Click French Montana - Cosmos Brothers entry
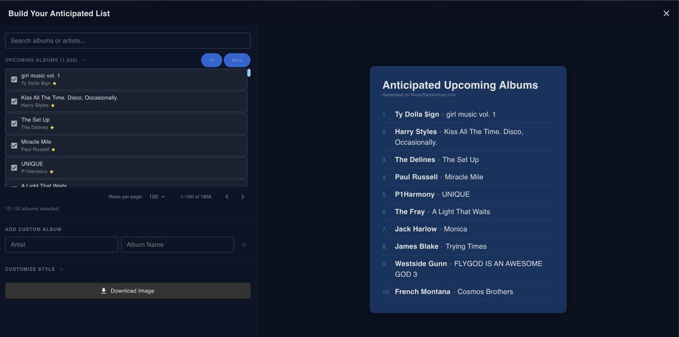This screenshot has width=679, height=337. point(469,292)
